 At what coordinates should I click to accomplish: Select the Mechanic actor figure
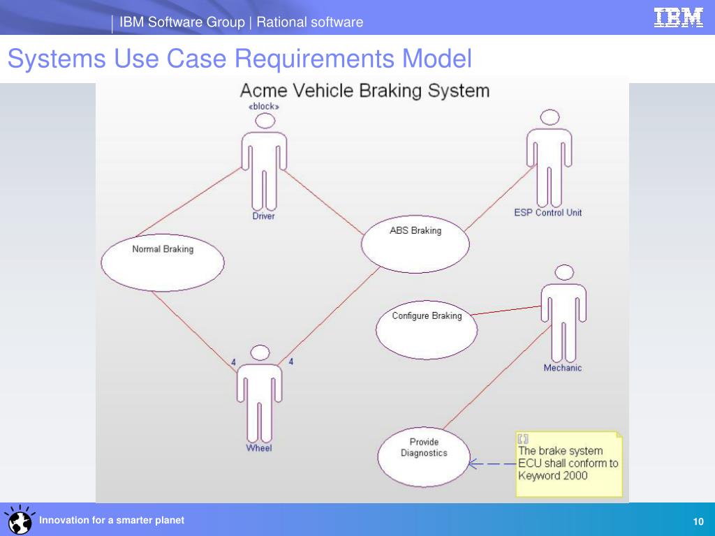click(x=563, y=313)
